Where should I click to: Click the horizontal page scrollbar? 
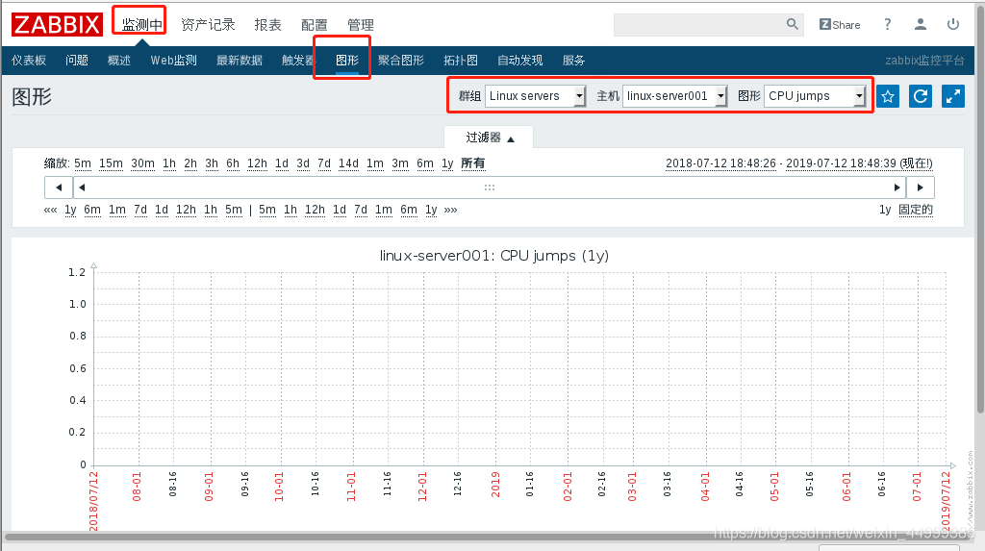point(487,538)
